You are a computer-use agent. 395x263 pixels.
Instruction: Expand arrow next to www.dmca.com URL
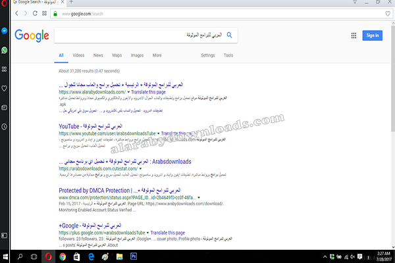(199, 198)
